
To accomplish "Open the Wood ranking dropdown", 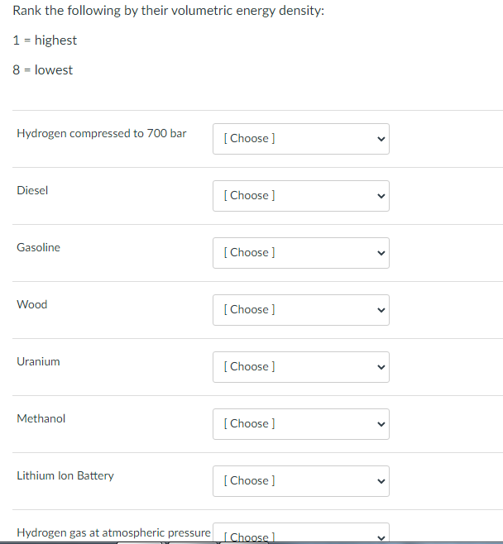I will pos(300,310).
